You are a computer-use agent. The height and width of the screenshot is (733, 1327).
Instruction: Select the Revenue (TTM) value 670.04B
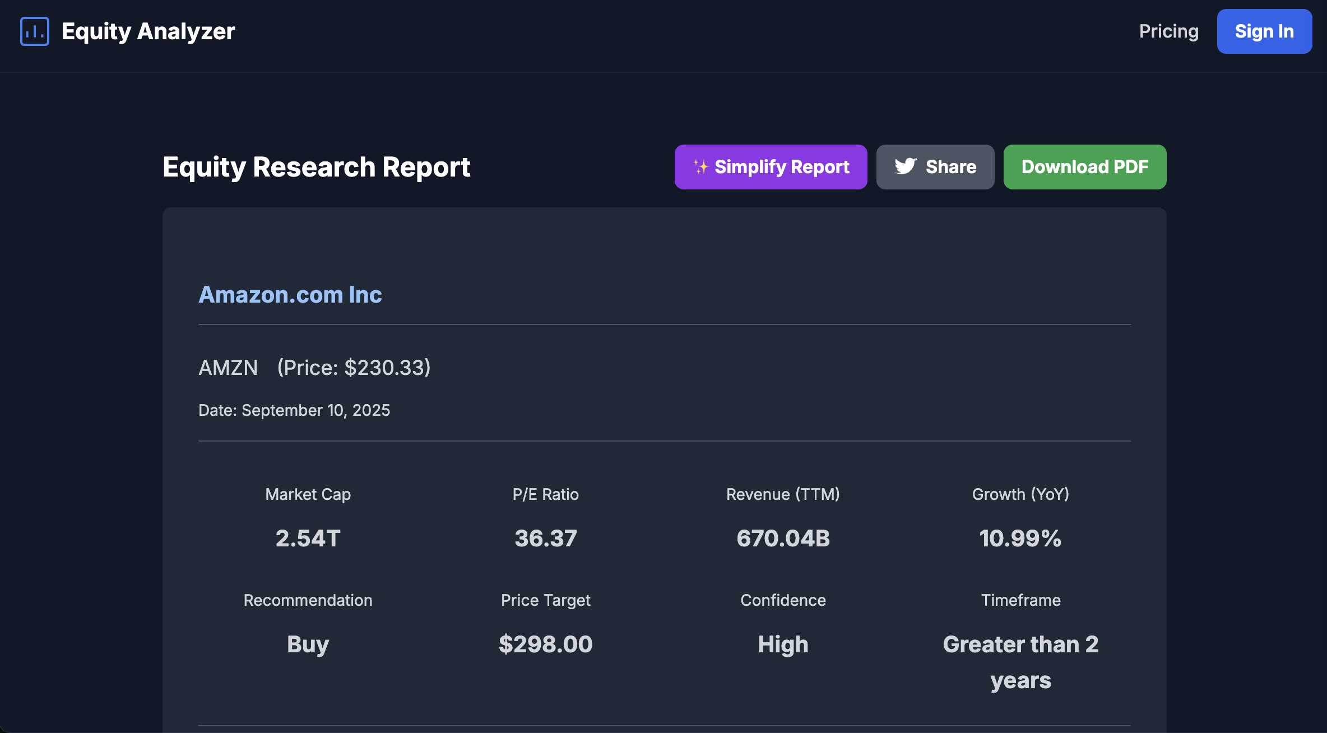coord(783,537)
